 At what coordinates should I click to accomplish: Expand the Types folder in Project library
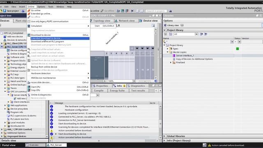pyautogui.click(x=167, y=49)
